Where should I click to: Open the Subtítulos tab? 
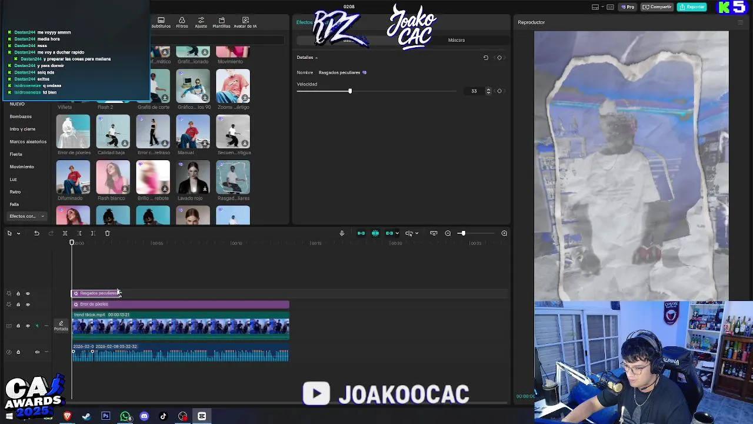pyautogui.click(x=161, y=22)
